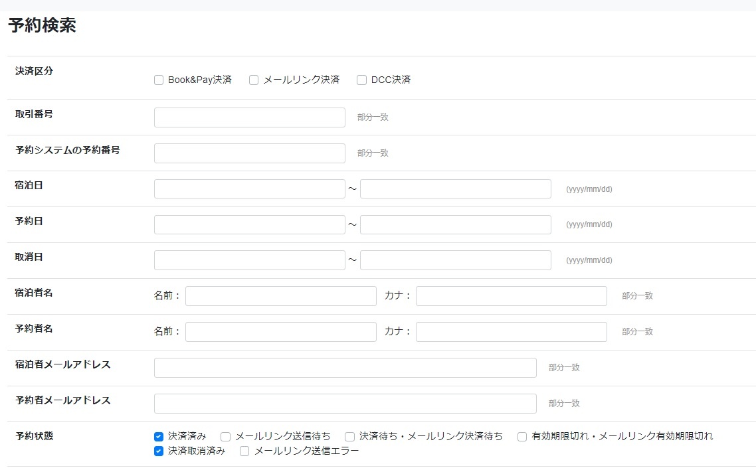
Task: Click the 決済区分 row label
Action: point(34,71)
